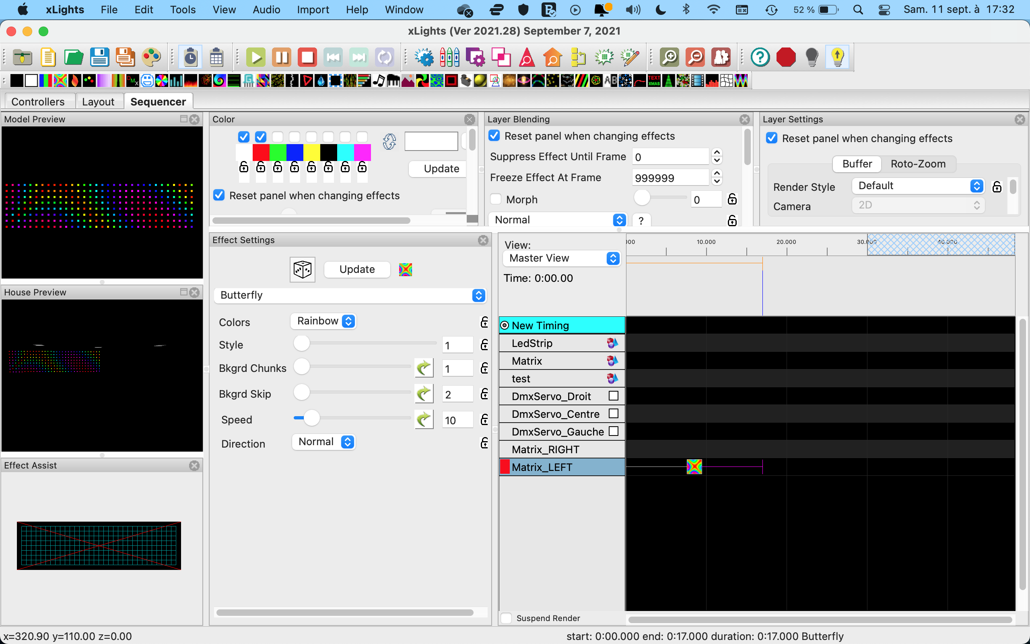This screenshot has width=1030, height=644.
Task: Toggle the Suspend Render checkbox
Action: 507,618
